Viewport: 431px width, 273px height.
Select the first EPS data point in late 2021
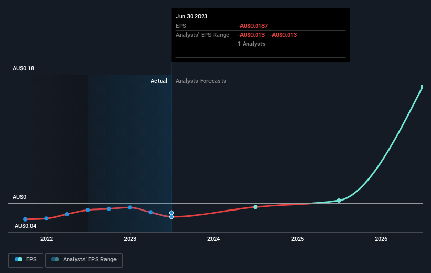[25, 219]
